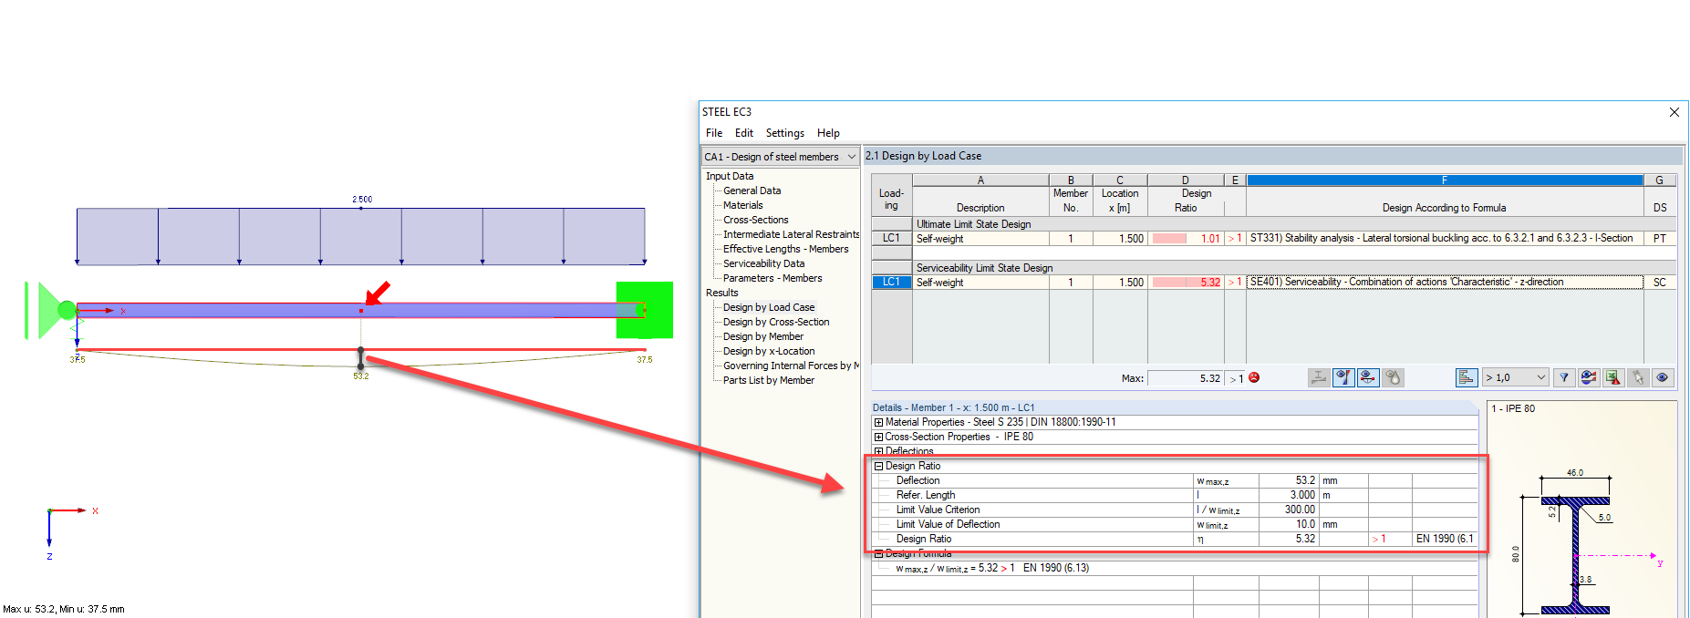Click the 2.500 load value label

point(362,199)
